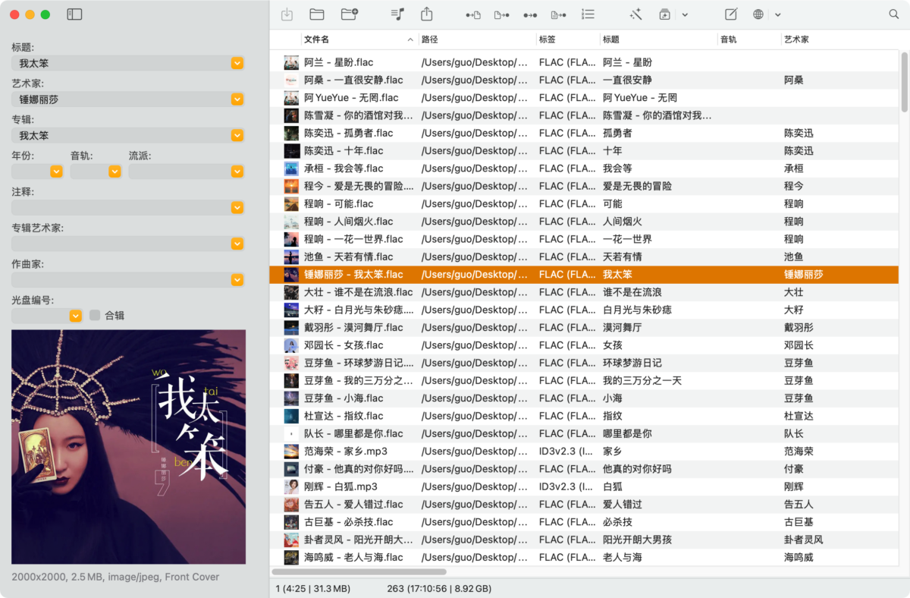Click the horizontal scrollbar under the file list
Image resolution: width=910 pixels, height=598 pixels.
359,572
